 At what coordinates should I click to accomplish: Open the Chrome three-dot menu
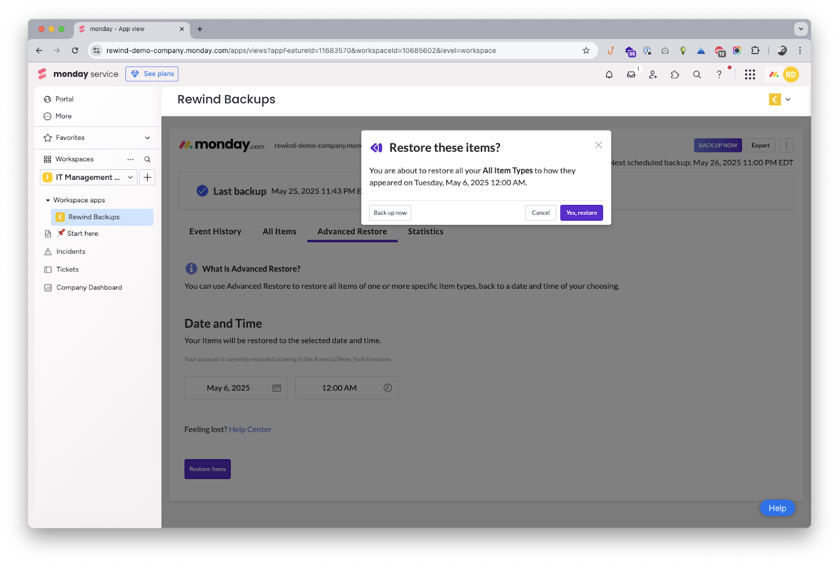(x=800, y=50)
